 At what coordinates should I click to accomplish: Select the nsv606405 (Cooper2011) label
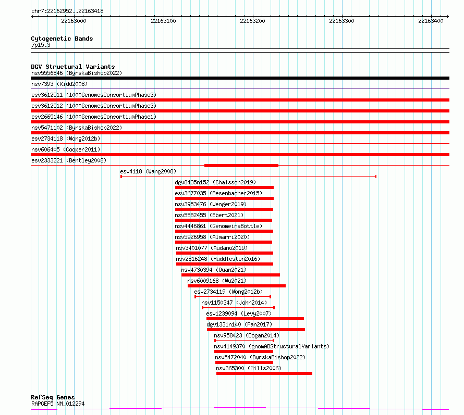click(x=66, y=149)
